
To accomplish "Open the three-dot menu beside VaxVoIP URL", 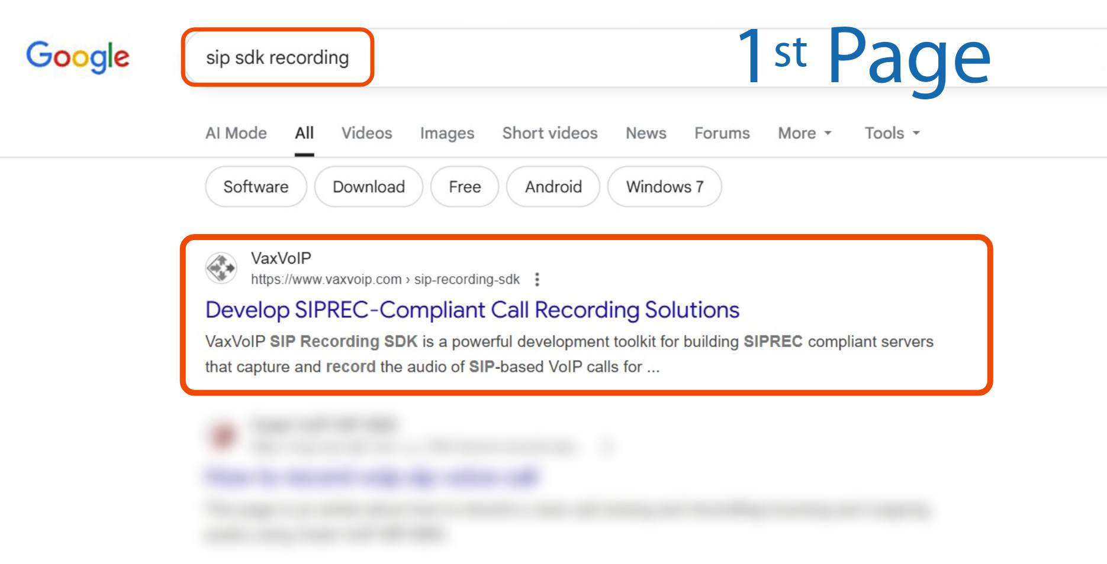I will click(x=537, y=279).
